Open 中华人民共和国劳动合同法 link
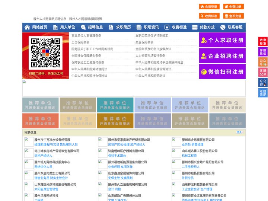Image resolution: width=268 pixels, height=201 pixels. coord(89,69)
